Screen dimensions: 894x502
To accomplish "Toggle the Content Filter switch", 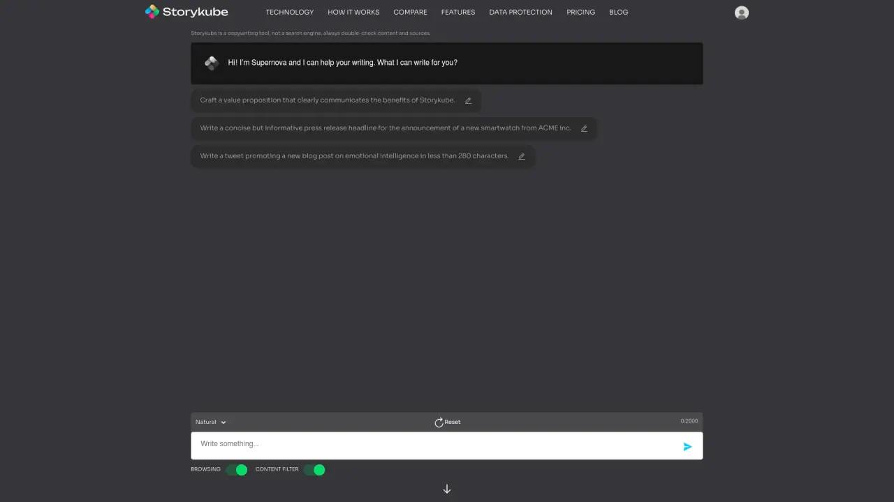I will (314, 470).
